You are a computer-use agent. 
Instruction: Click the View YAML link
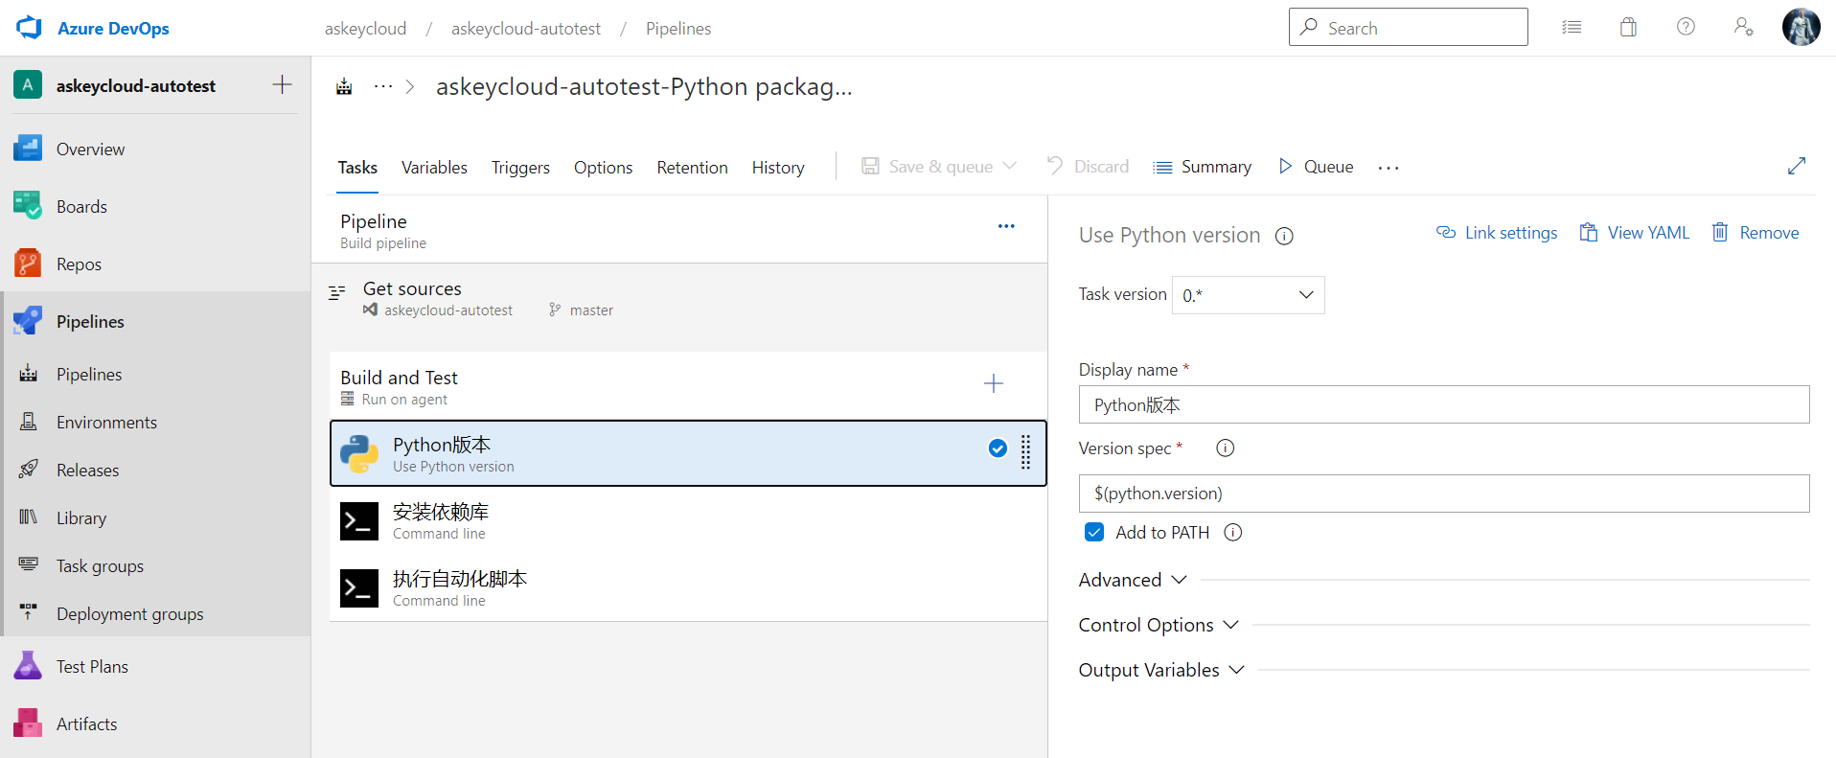click(x=1635, y=233)
